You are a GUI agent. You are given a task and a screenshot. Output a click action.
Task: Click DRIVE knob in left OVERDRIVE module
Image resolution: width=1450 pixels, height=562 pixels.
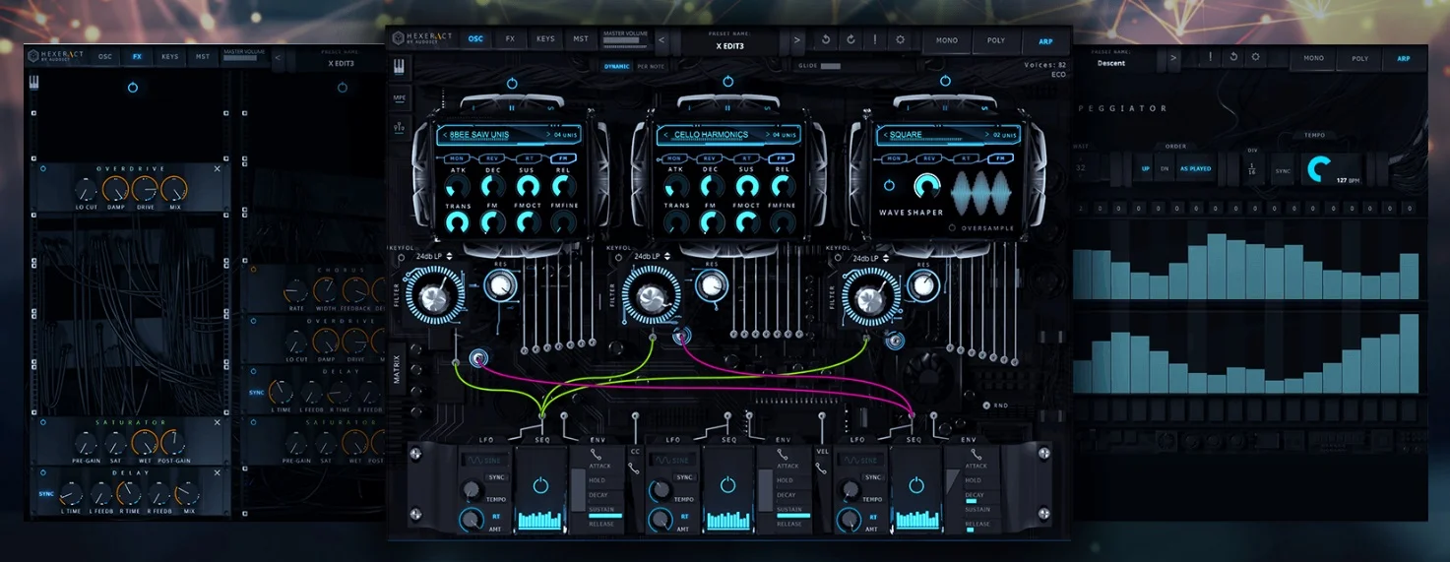145,188
